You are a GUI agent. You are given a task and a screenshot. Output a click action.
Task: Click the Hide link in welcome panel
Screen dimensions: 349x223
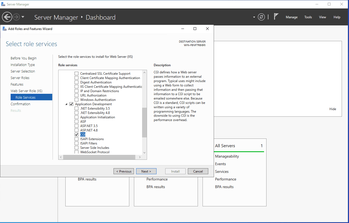333,109
